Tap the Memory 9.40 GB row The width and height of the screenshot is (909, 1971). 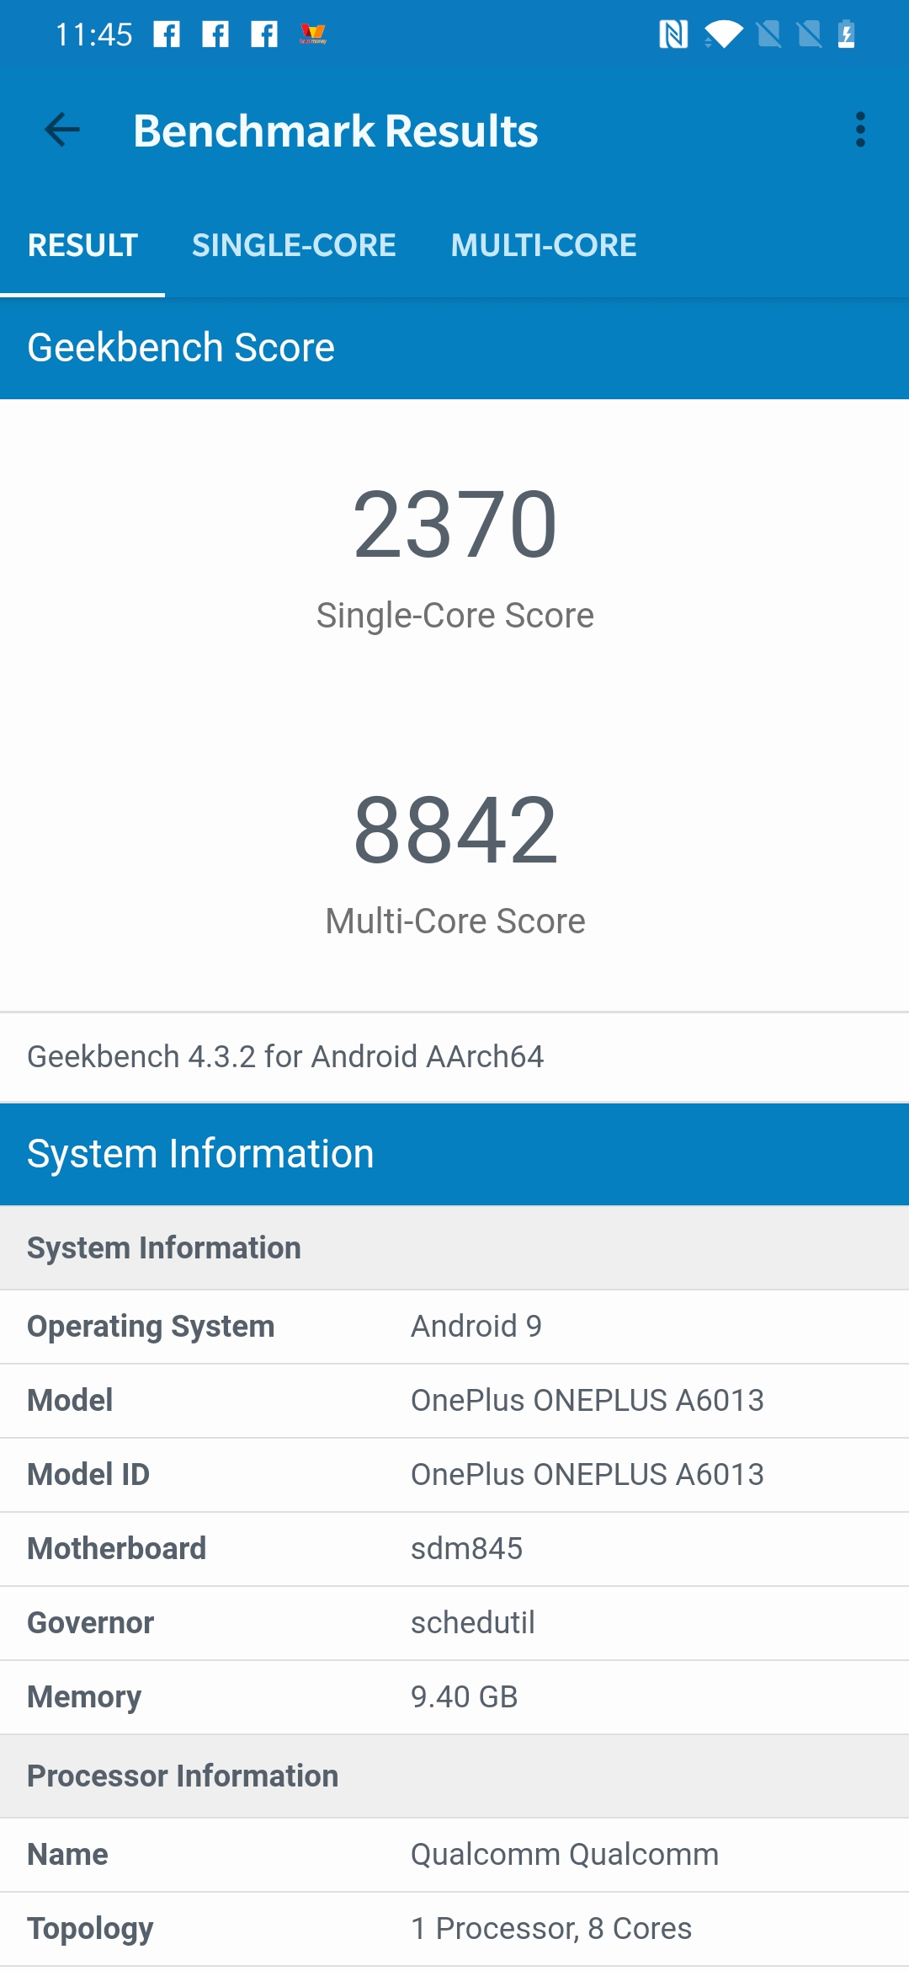[x=454, y=1697]
